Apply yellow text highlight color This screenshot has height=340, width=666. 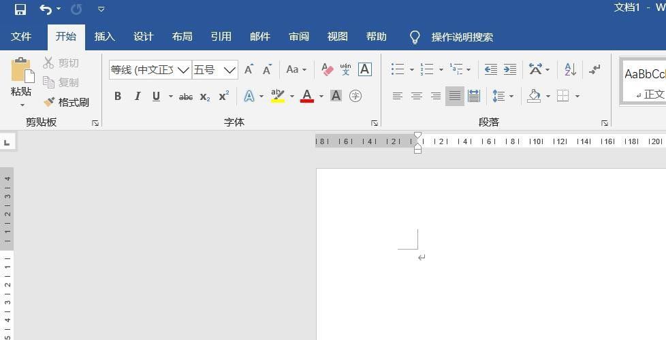click(278, 97)
